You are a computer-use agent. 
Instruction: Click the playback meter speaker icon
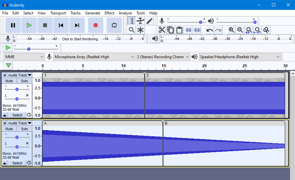coord(155,39)
